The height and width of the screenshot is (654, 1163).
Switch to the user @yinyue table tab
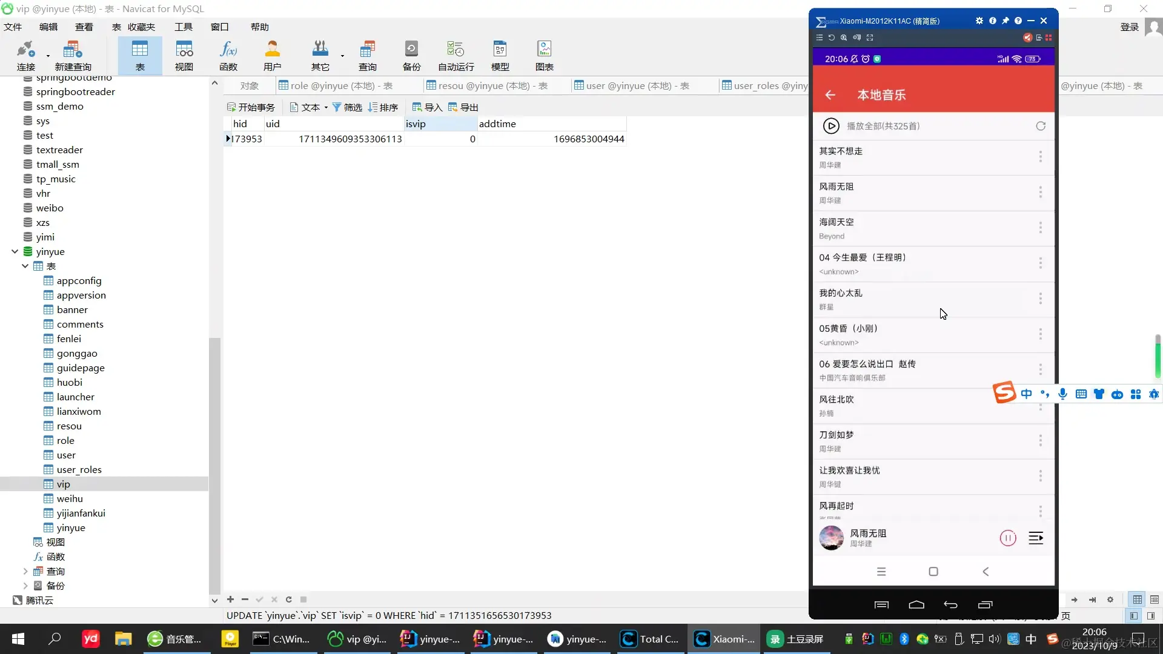pyautogui.click(x=631, y=85)
